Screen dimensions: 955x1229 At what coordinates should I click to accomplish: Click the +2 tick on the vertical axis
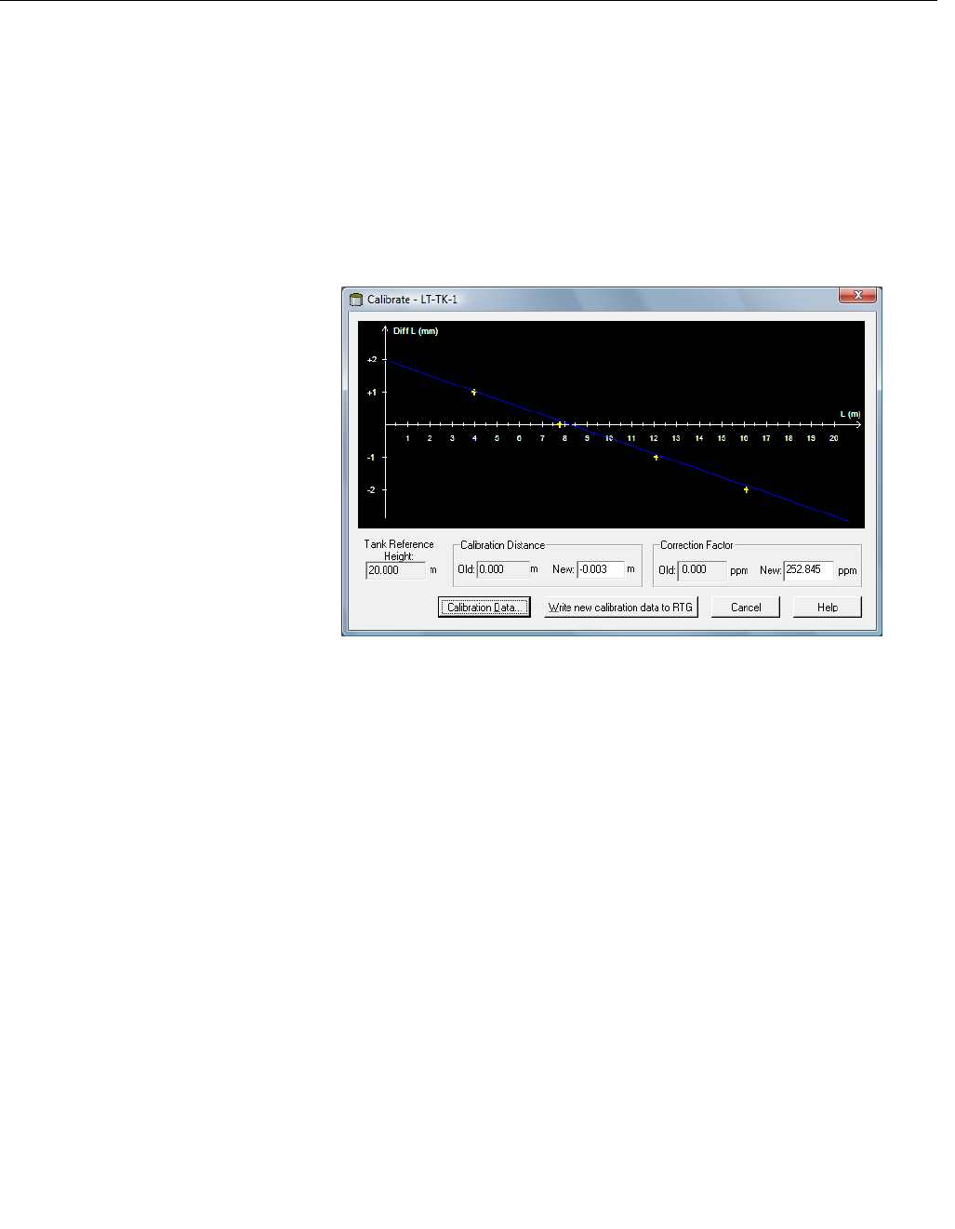(x=372, y=360)
